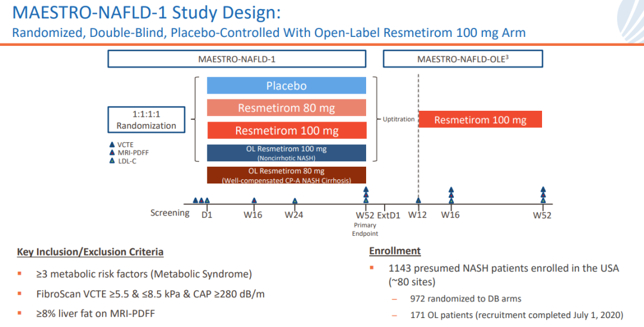Click the underlined Enrollment heading
The height and width of the screenshot is (327, 644).
point(395,251)
